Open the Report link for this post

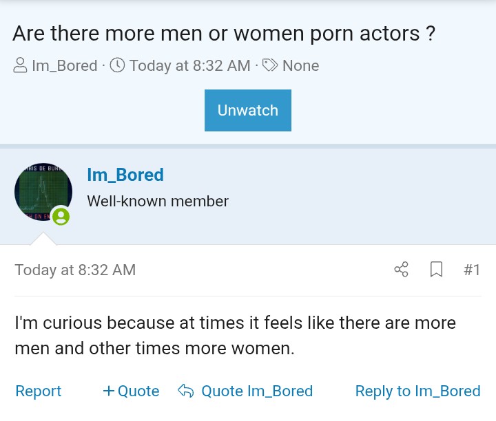(38, 391)
